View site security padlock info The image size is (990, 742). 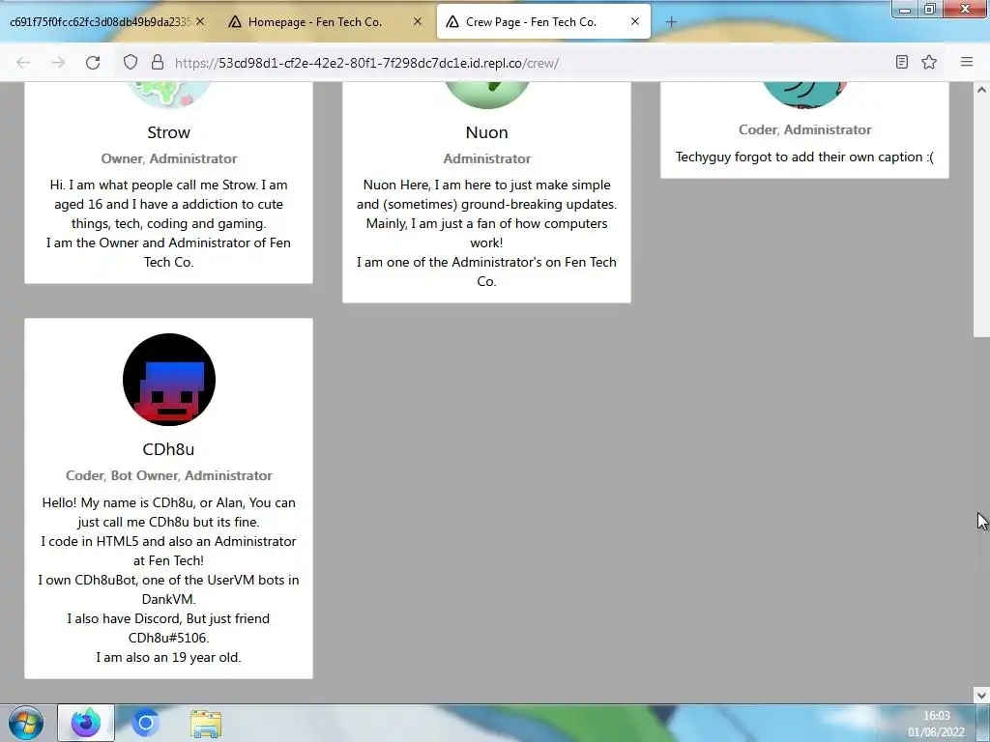[x=158, y=63]
